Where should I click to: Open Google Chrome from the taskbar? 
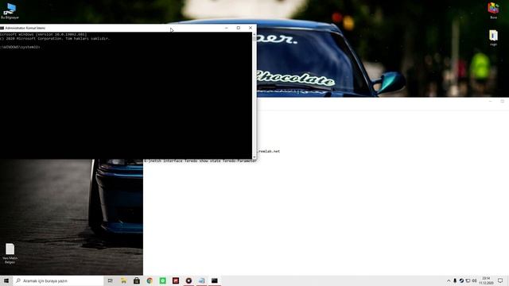point(150,280)
